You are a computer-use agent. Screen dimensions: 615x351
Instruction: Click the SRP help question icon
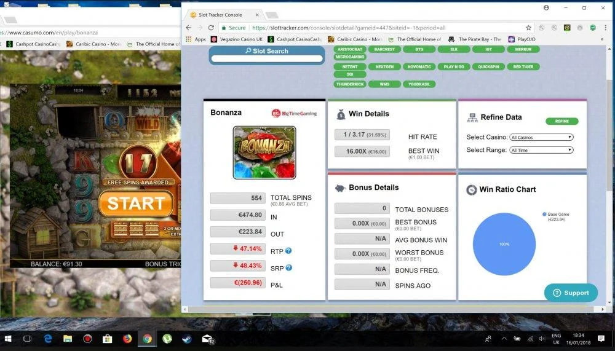coord(288,267)
